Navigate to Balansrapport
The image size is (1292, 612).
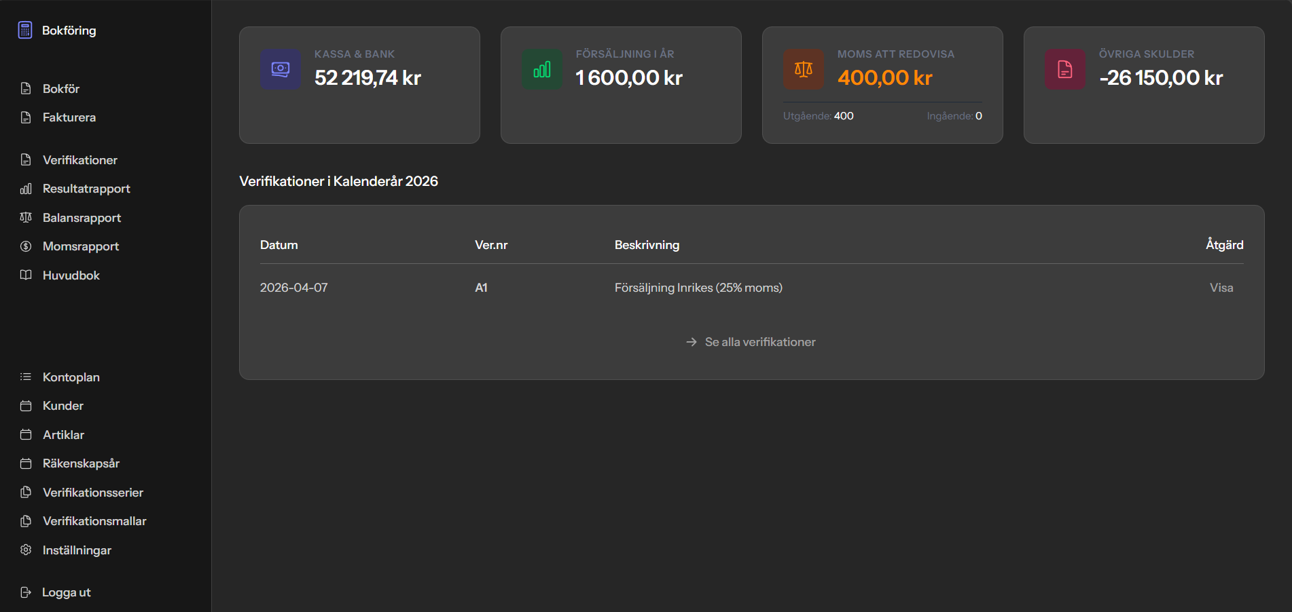pyautogui.click(x=82, y=218)
